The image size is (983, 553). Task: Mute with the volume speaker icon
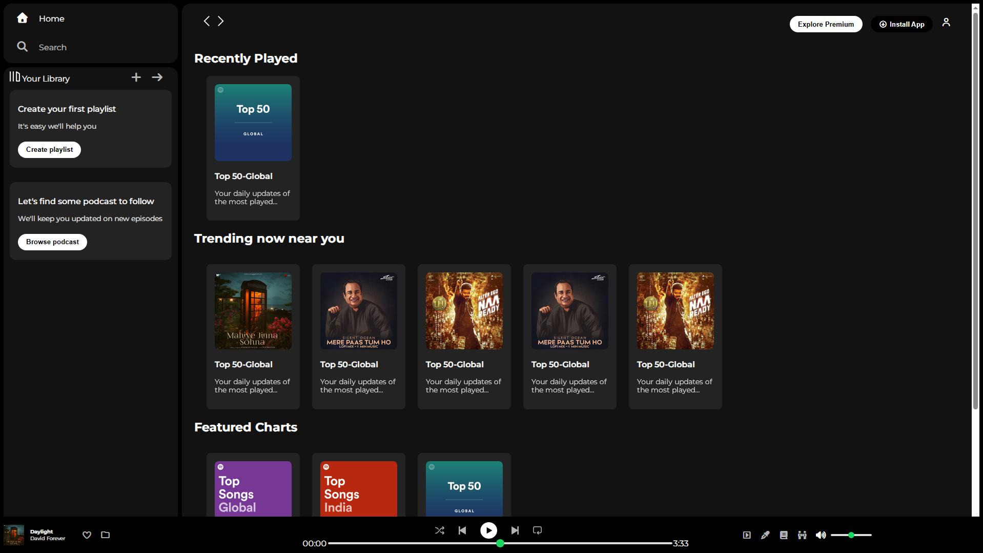tap(821, 535)
